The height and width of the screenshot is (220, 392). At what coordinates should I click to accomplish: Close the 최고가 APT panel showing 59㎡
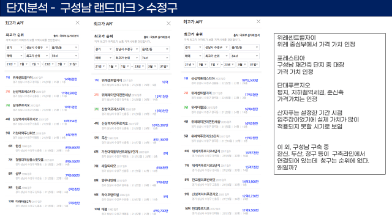78,23
